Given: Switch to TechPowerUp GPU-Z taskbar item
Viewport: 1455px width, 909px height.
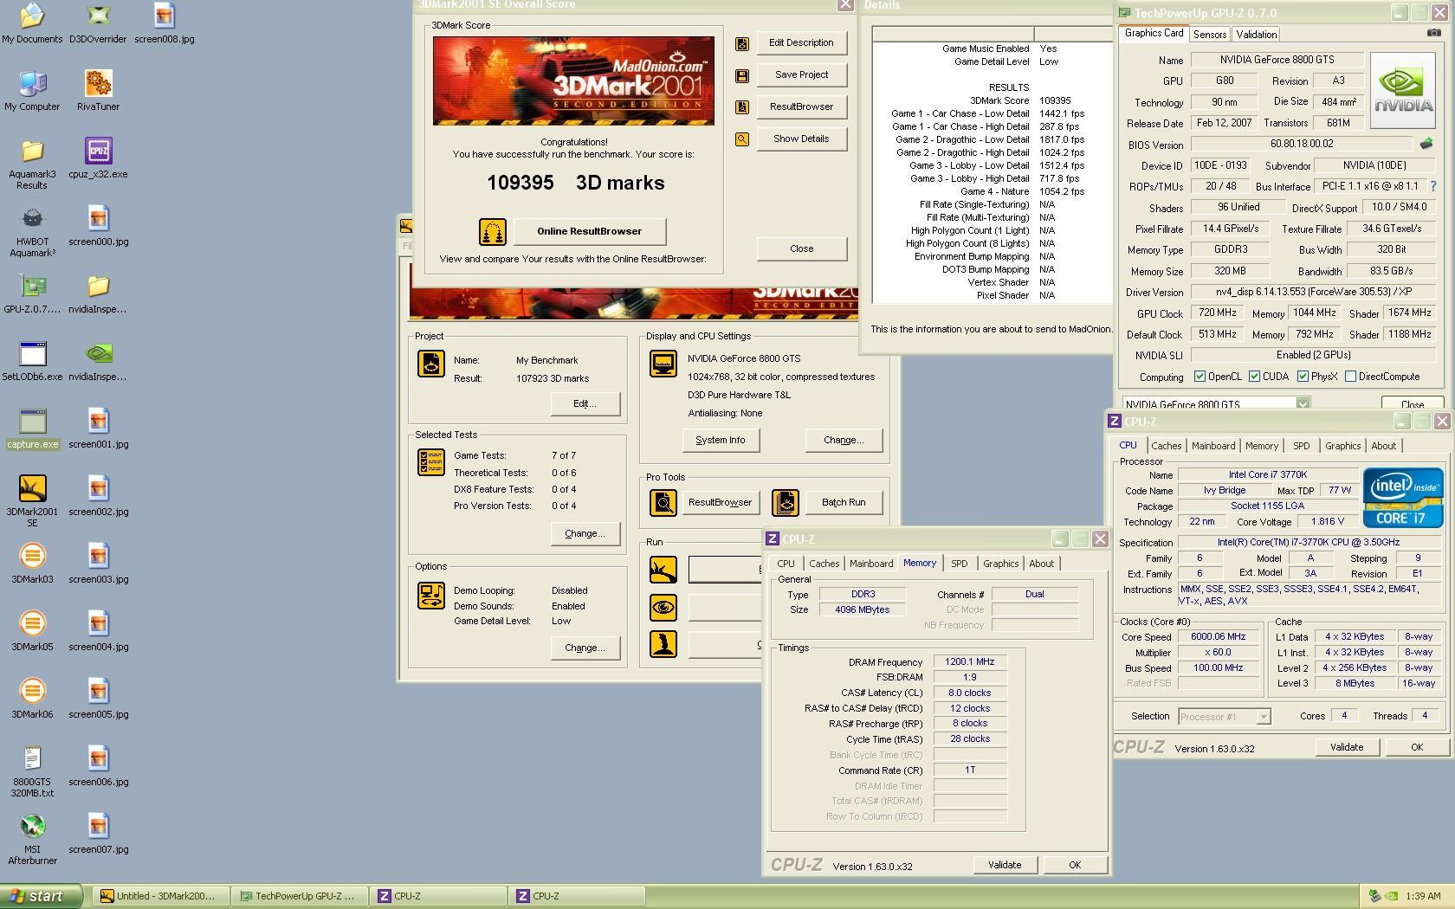Looking at the screenshot, I should [x=301, y=896].
